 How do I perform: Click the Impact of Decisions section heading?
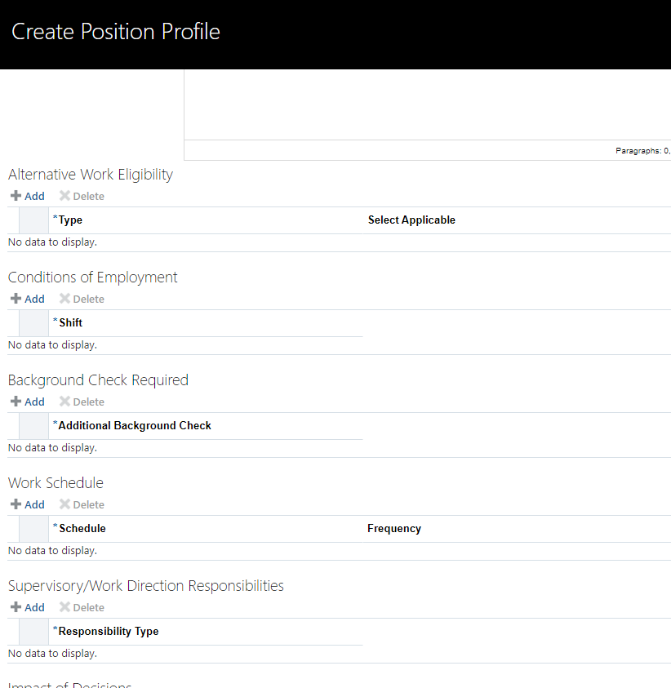69,684
